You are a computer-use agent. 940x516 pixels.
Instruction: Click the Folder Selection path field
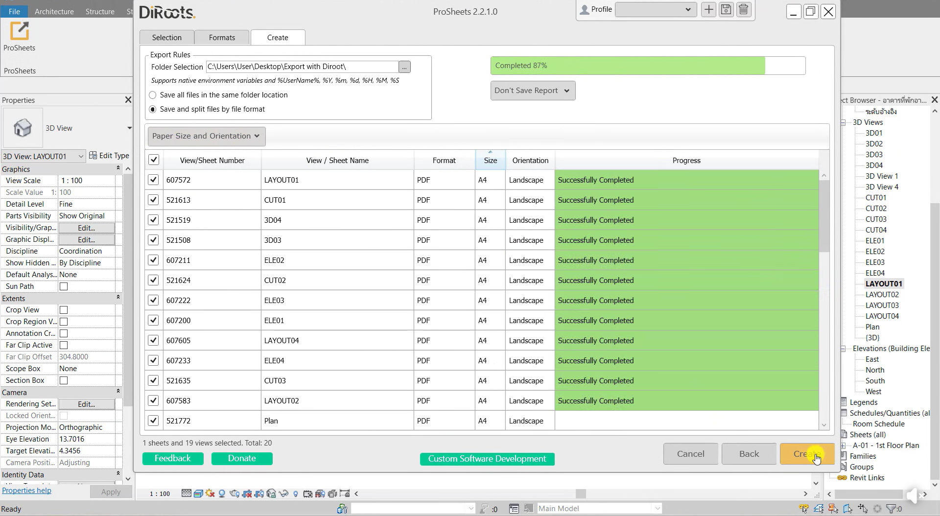point(302,67)
